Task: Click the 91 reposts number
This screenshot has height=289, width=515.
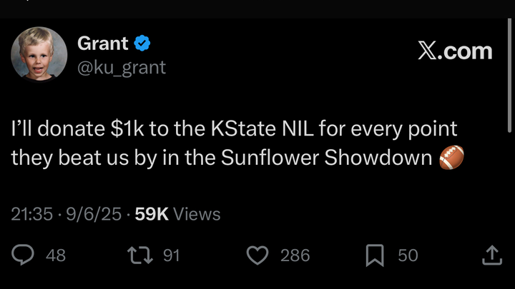Action: 172,255
